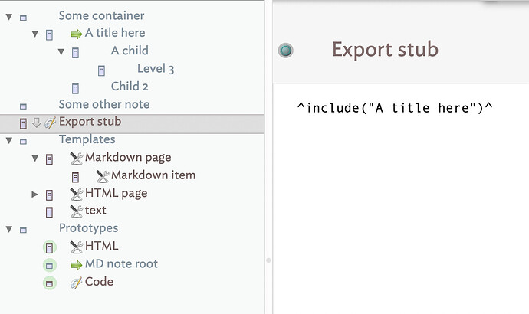Collapse the Some container tree node
This screenshot has width=529, height=314.
click(x=9, y=17)
